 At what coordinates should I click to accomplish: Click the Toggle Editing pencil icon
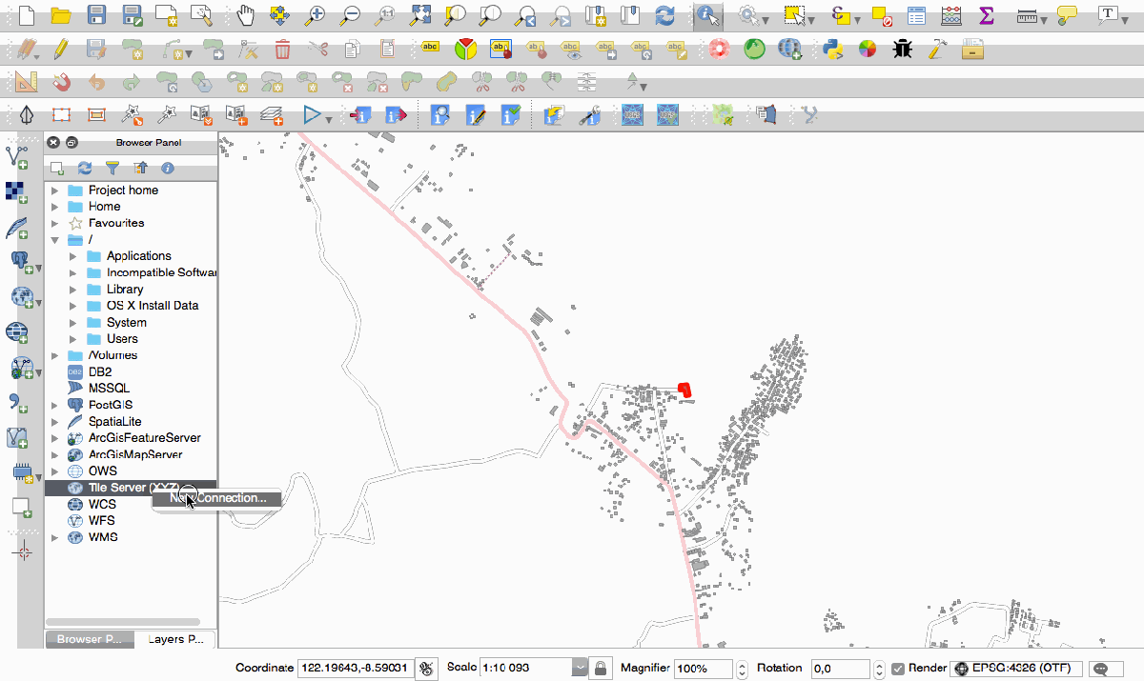pos(61,49)
